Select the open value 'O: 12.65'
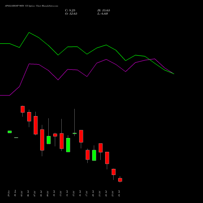The image size is (203, 203). (71, 14)
